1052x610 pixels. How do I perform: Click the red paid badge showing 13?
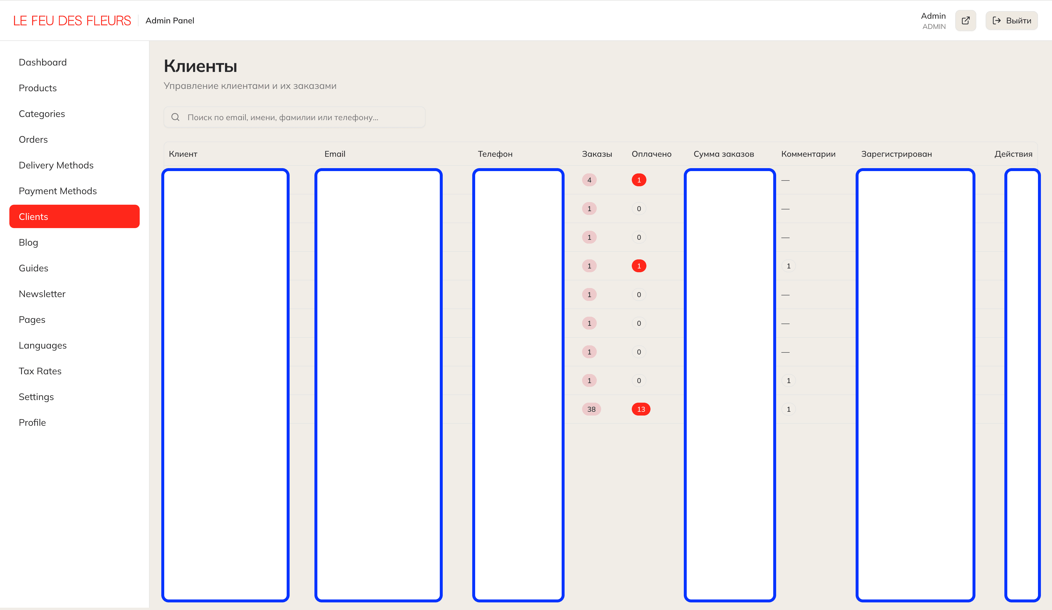point(641,409)
